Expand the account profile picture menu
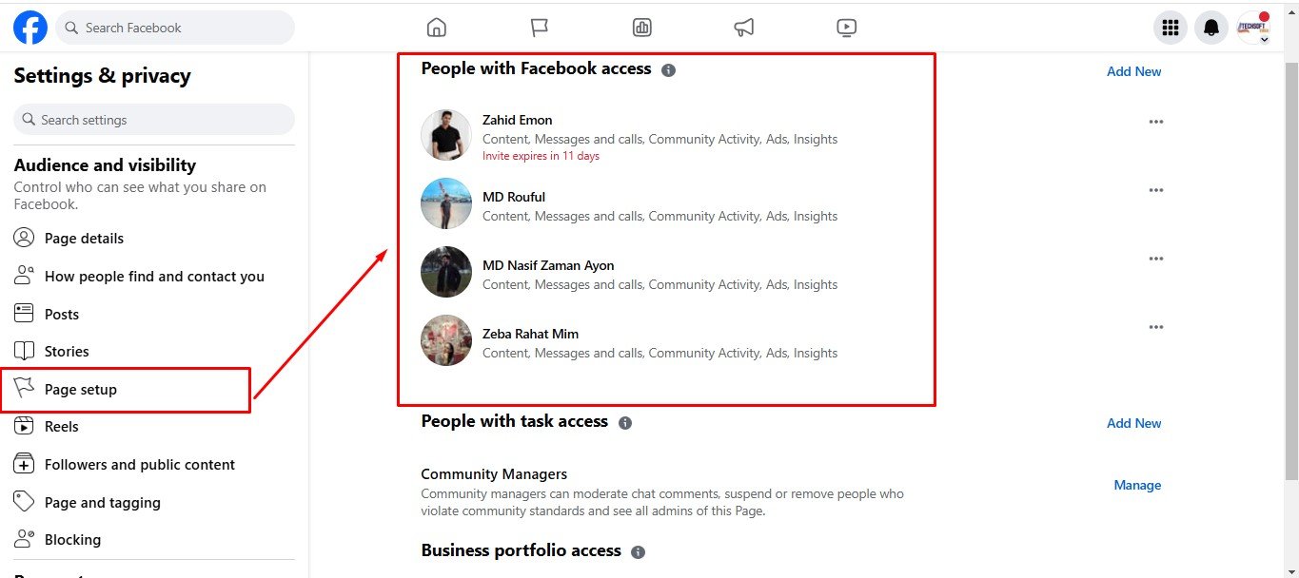Viewport: 1299px width, 578px height. click(x=1253, y=28)
